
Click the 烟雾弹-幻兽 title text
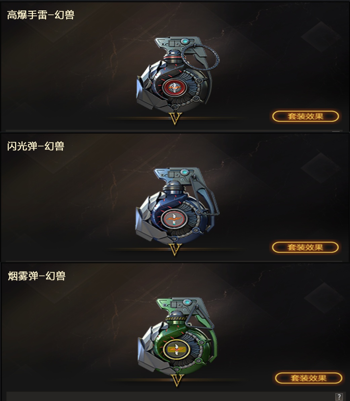pos(37,276)
